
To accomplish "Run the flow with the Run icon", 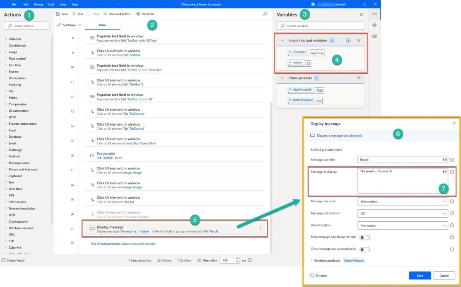I will 74,14.
